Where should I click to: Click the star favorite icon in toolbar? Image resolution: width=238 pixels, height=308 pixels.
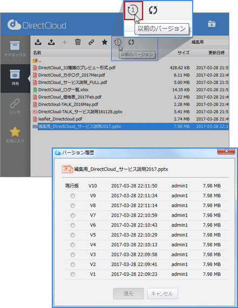click(105, 42)
